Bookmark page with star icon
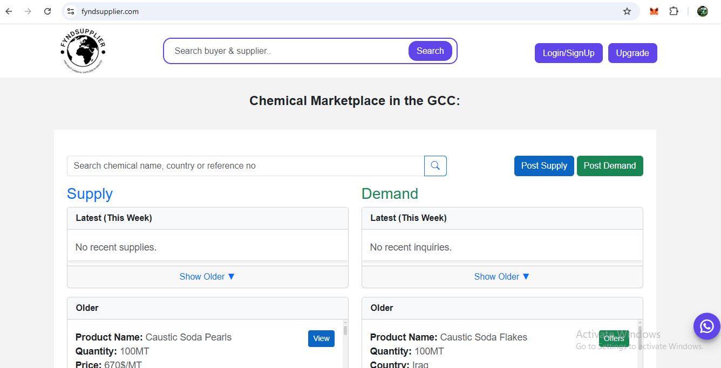 point(627,11)
